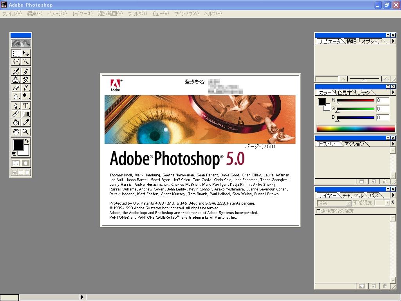Open Color panel flyout menu arrow

[x=393, y=92]
